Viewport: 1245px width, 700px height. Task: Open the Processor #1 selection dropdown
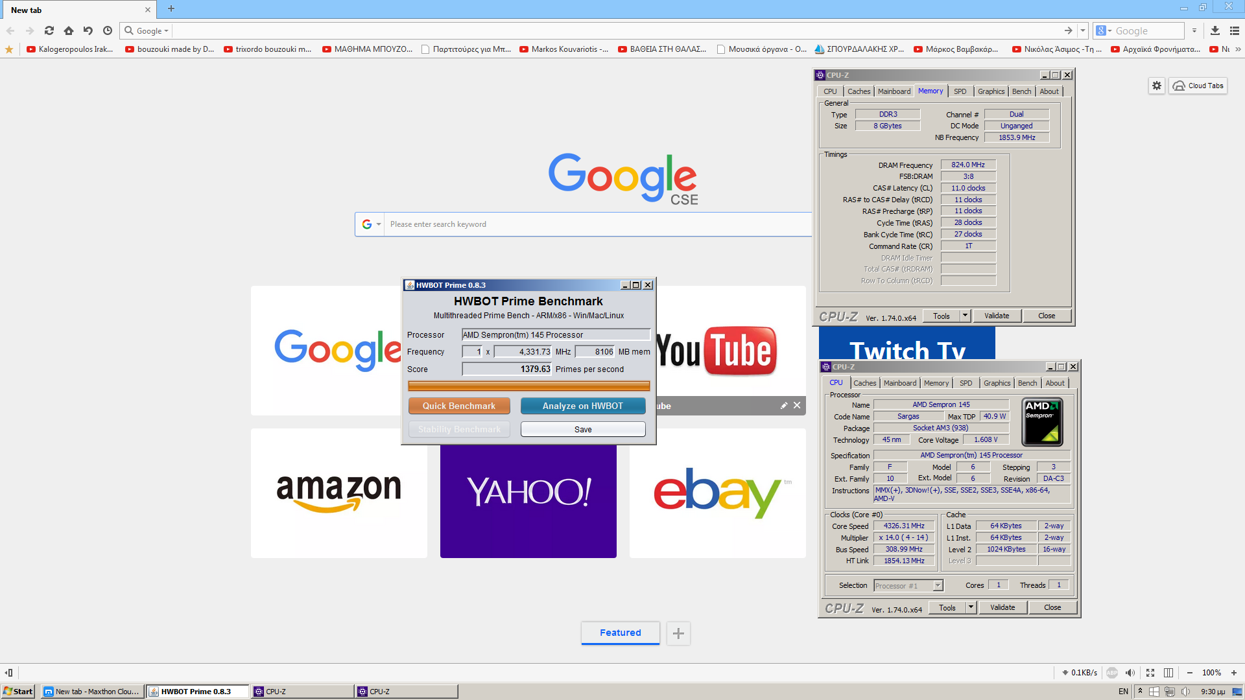(x=908, y=586)
